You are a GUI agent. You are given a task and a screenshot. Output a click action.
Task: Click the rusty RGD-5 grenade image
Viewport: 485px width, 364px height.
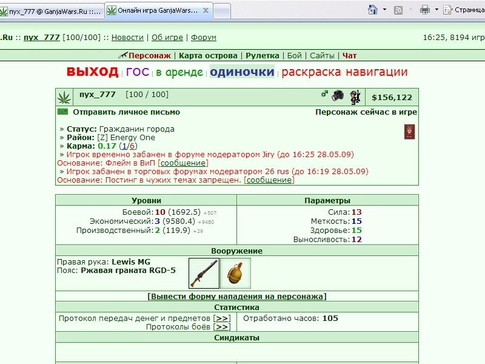click(x=236, y=274)
